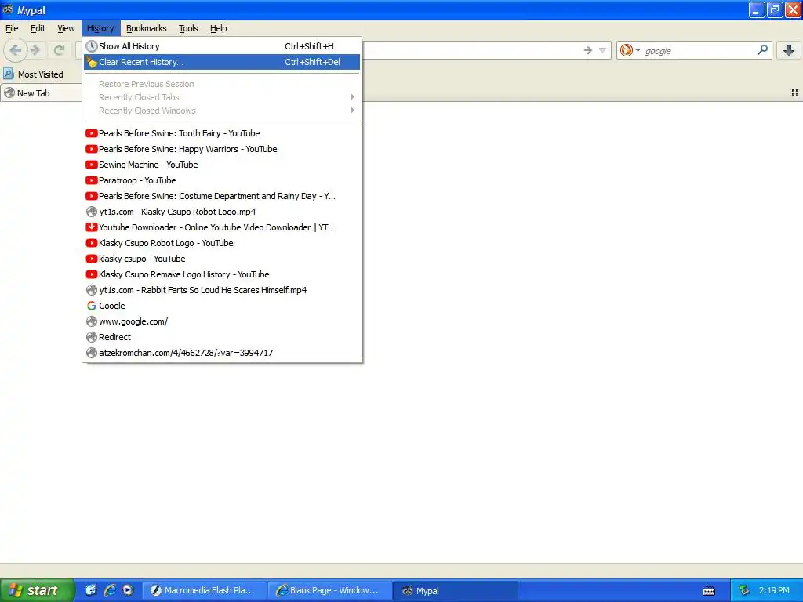Launch Windows Media Player from quick launch
The width and height of the screenshot is (803, 602).
coord(128,590)
